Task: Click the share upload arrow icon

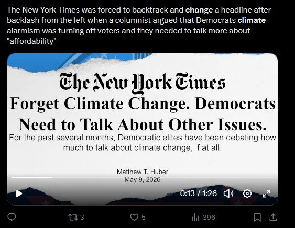Action: tap(273, 218)
